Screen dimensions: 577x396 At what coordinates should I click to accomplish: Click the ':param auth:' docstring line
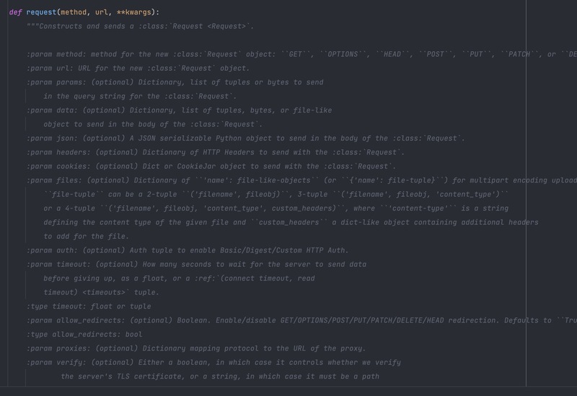coord(188,250)
